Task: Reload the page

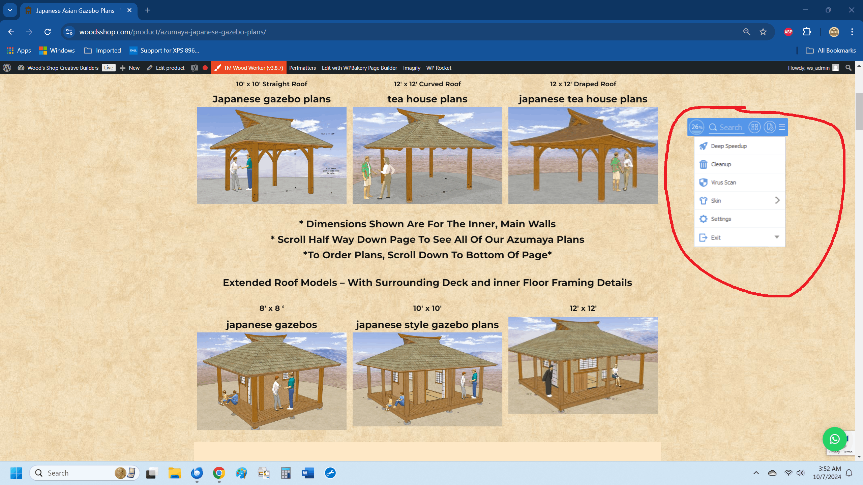Action: (x=48, y=32)
